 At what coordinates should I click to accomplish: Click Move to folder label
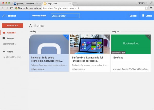pos(39,16)
